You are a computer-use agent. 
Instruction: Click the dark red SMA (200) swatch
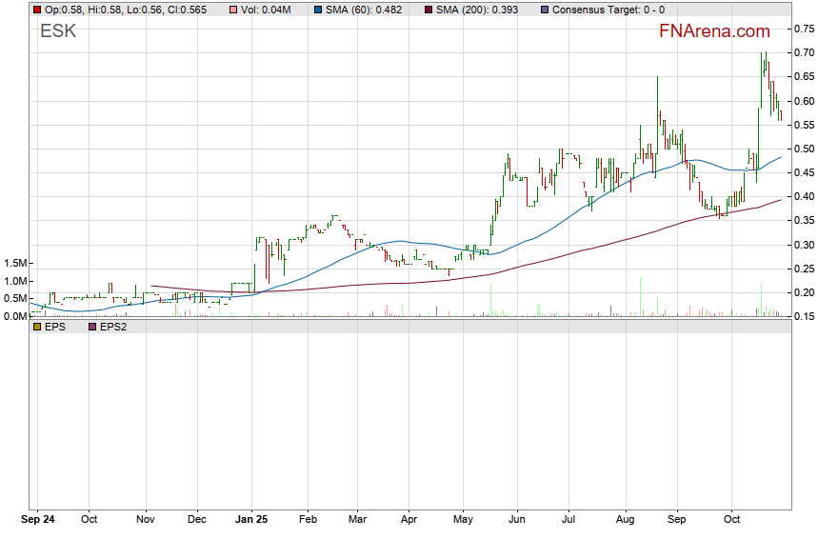coord(428,10)
